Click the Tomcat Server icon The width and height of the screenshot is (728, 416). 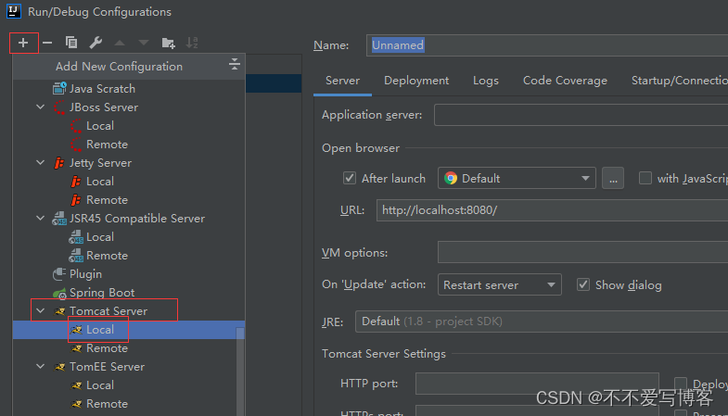click(x=60, y=311)
